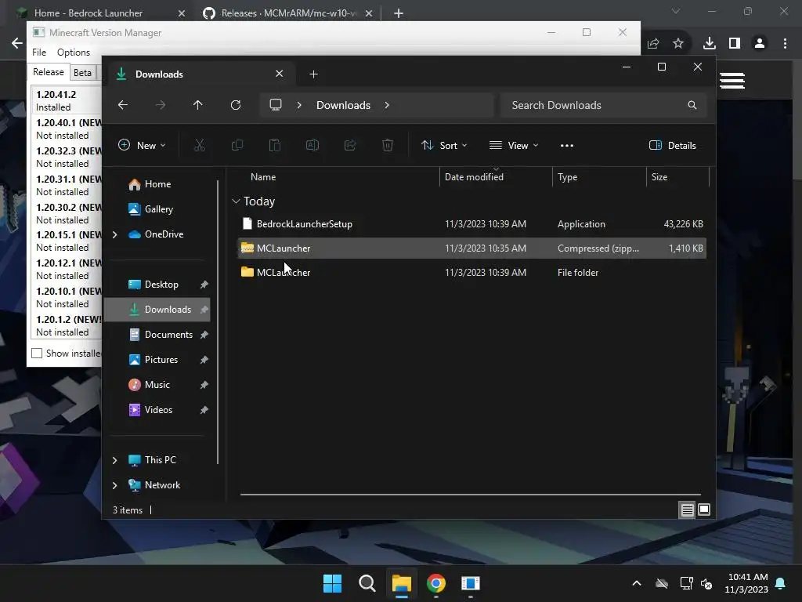Select the MCLauncher compressed zip file
The width and height of the screenshot is (802, 602).
tap(472, 248)
